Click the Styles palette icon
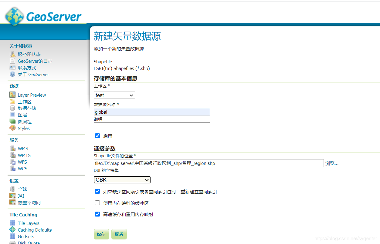 [x=12, y=128]
